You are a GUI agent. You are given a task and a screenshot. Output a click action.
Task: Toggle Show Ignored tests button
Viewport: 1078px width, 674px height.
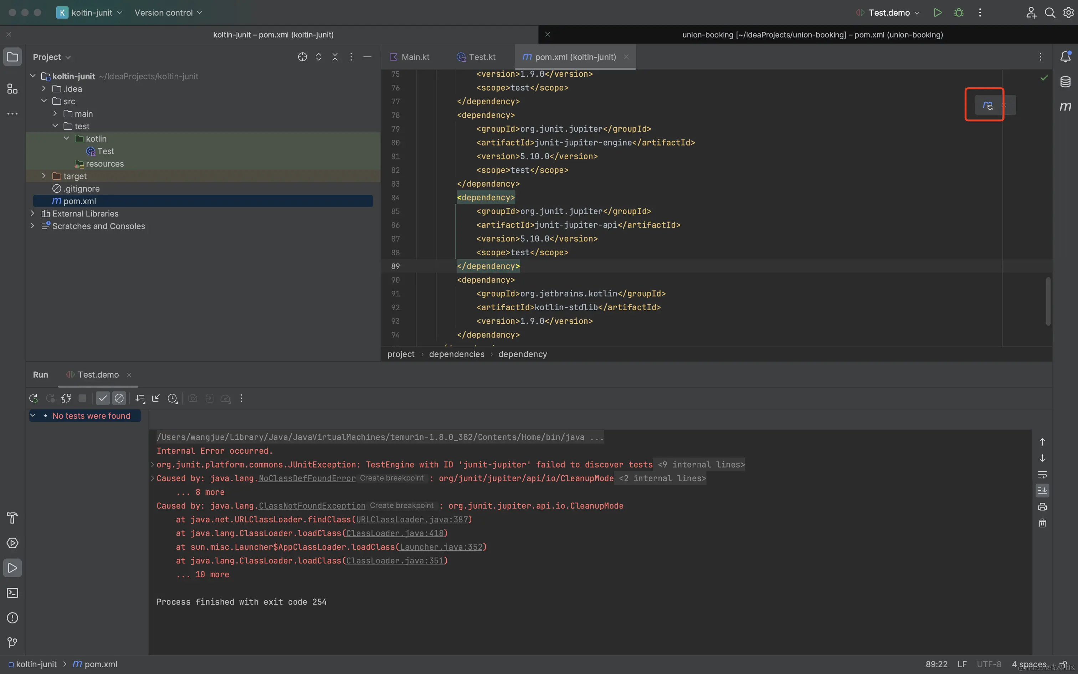coord(119,398)
